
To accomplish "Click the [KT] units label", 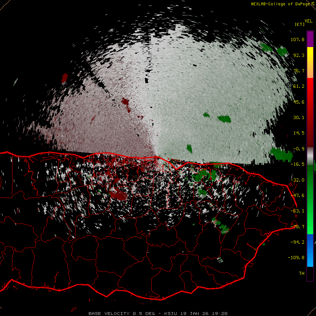I will 299,24.
